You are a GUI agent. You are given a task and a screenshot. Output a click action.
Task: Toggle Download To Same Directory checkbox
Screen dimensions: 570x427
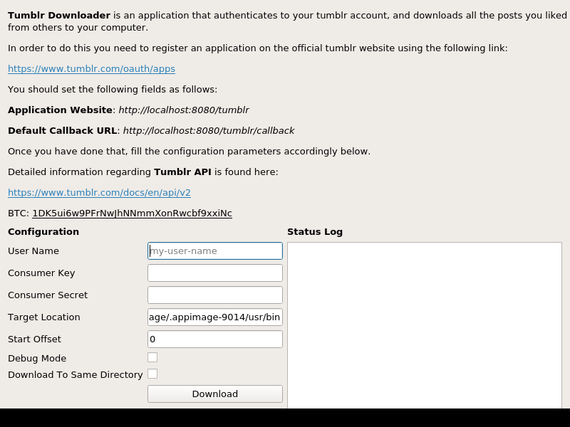(x=152, y=374)
